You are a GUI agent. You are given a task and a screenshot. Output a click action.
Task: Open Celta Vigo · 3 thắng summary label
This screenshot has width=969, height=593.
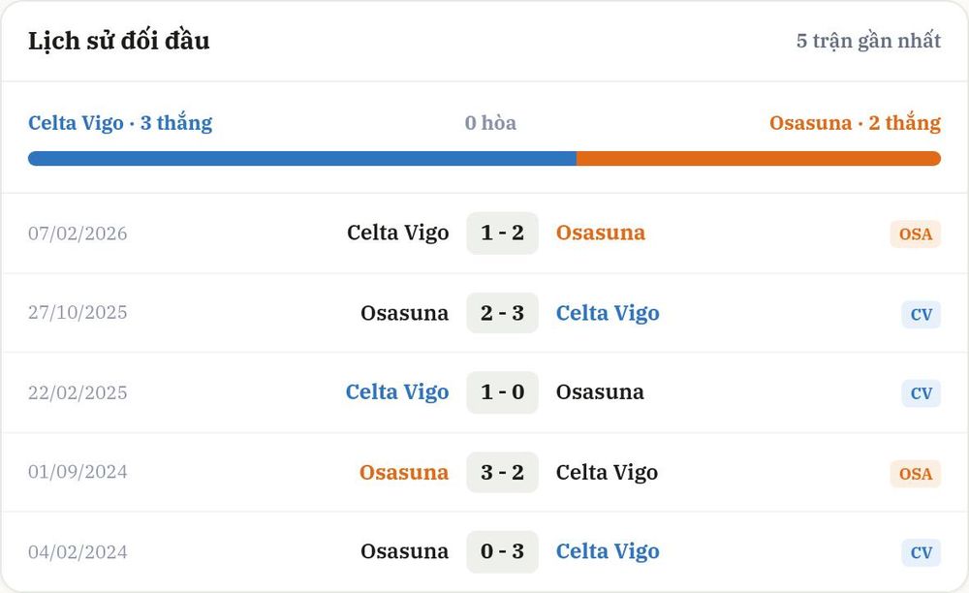pyautogui.click(x=120, y=123)
